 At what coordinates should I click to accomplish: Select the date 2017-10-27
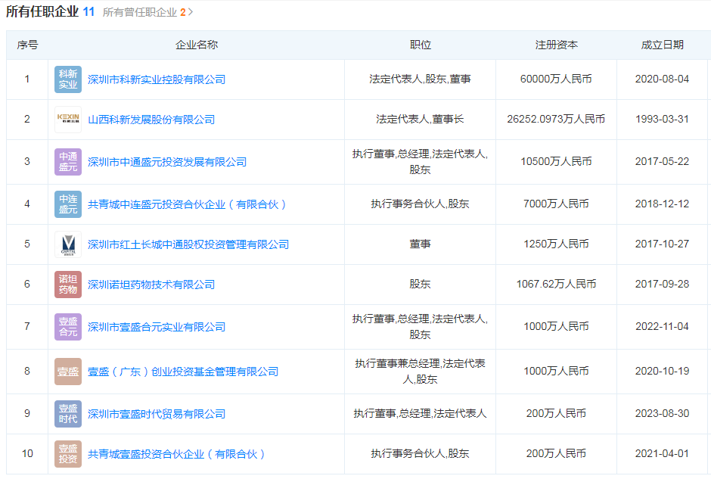(662, 244)
